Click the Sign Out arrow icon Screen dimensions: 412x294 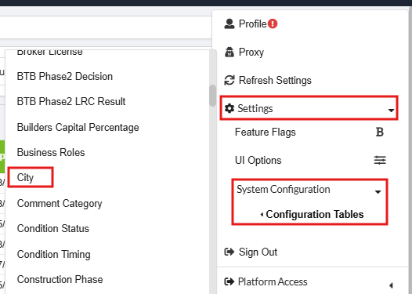pyautogui.click(x=229, y=252)
